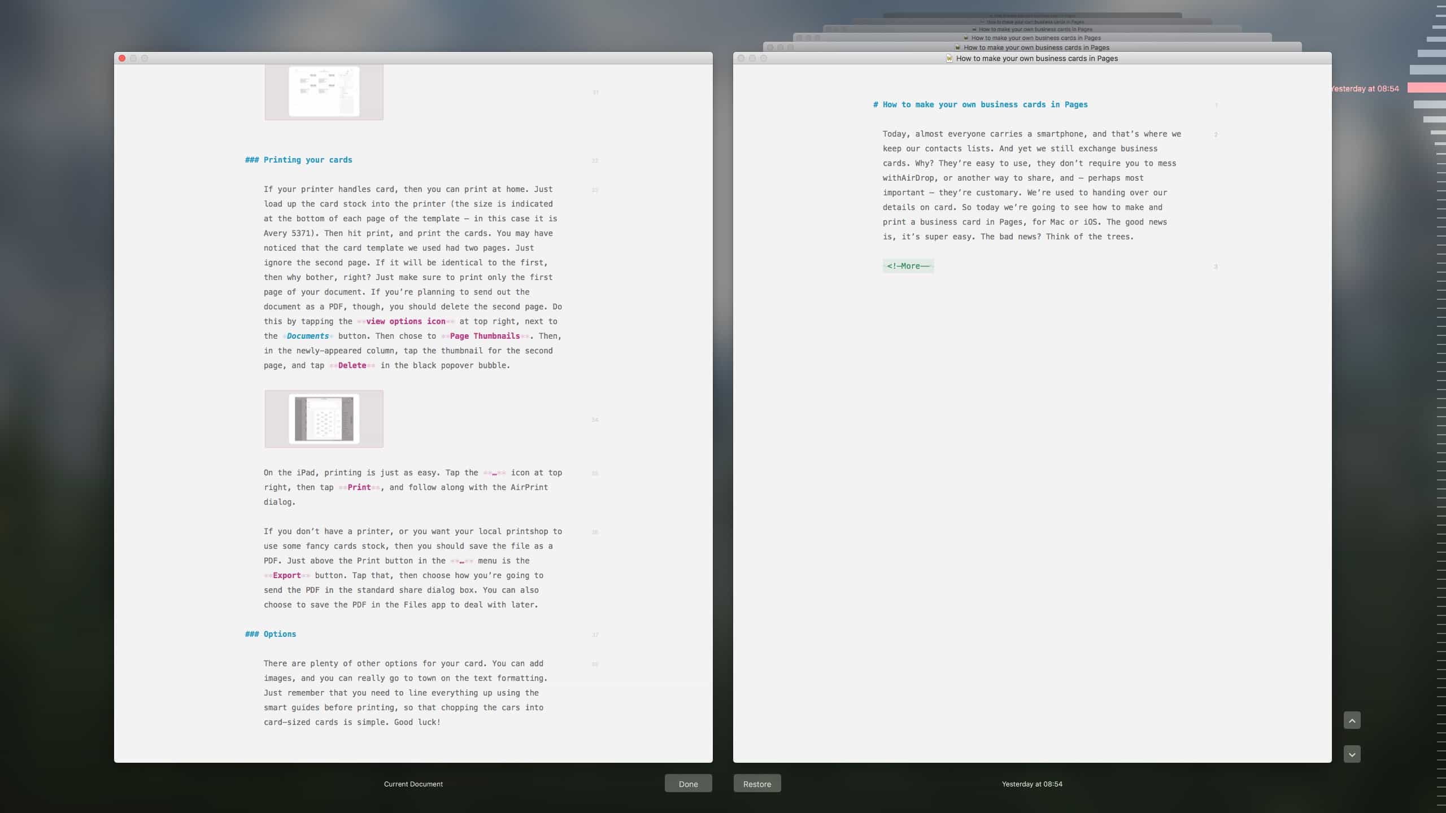Image resolution: width=1446 pixels, height=813 pixels.
Task: Click the '<!—More—>' comment tag in the old version
Action: pyautogui.click(x=907, y=266)
